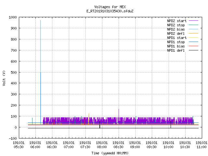Click the 'Volt (V)' y-axis label
Viewport: 208px width, 156px height.
click(4, 78)
